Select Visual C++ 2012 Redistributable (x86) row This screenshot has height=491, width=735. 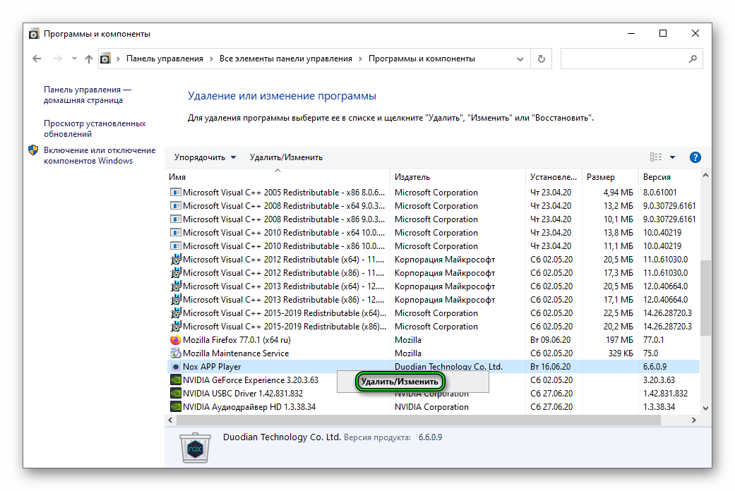433,273
